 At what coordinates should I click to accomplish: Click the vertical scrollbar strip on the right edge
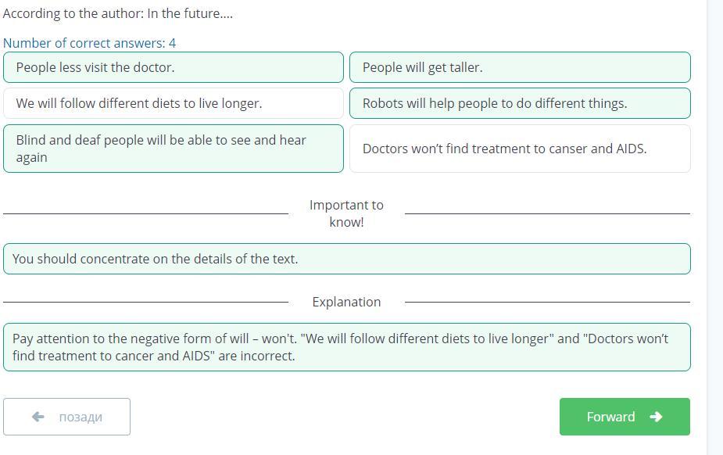[x=715, y=227]
